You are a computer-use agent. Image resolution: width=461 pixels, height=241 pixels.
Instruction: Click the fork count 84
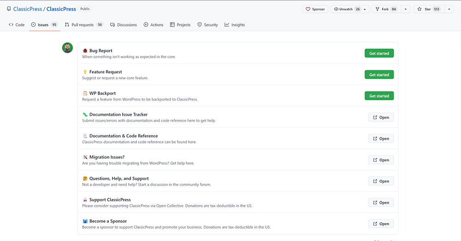point(394,9)
